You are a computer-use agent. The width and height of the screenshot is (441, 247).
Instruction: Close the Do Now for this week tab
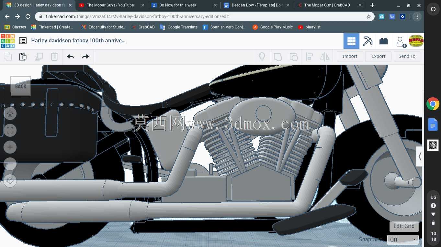tap(215, 5)
